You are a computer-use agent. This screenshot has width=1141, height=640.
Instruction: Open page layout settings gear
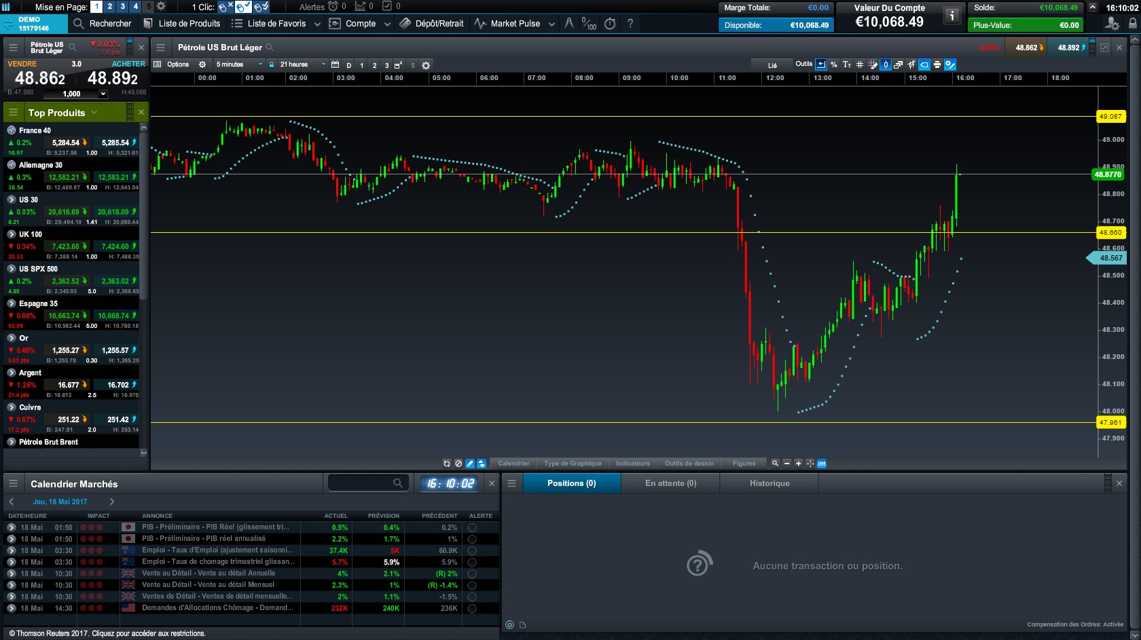tap(161, 7)
